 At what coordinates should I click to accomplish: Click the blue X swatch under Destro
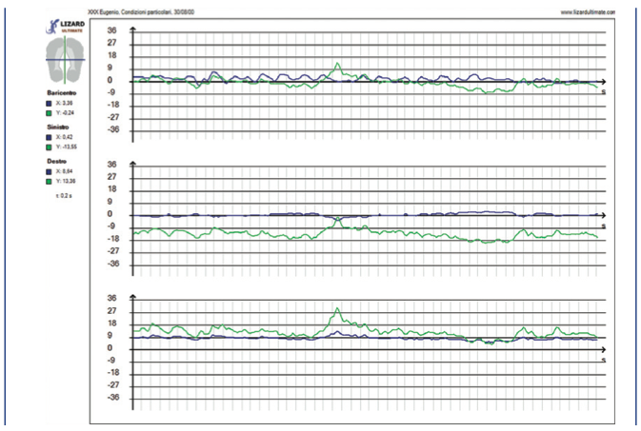49,171
